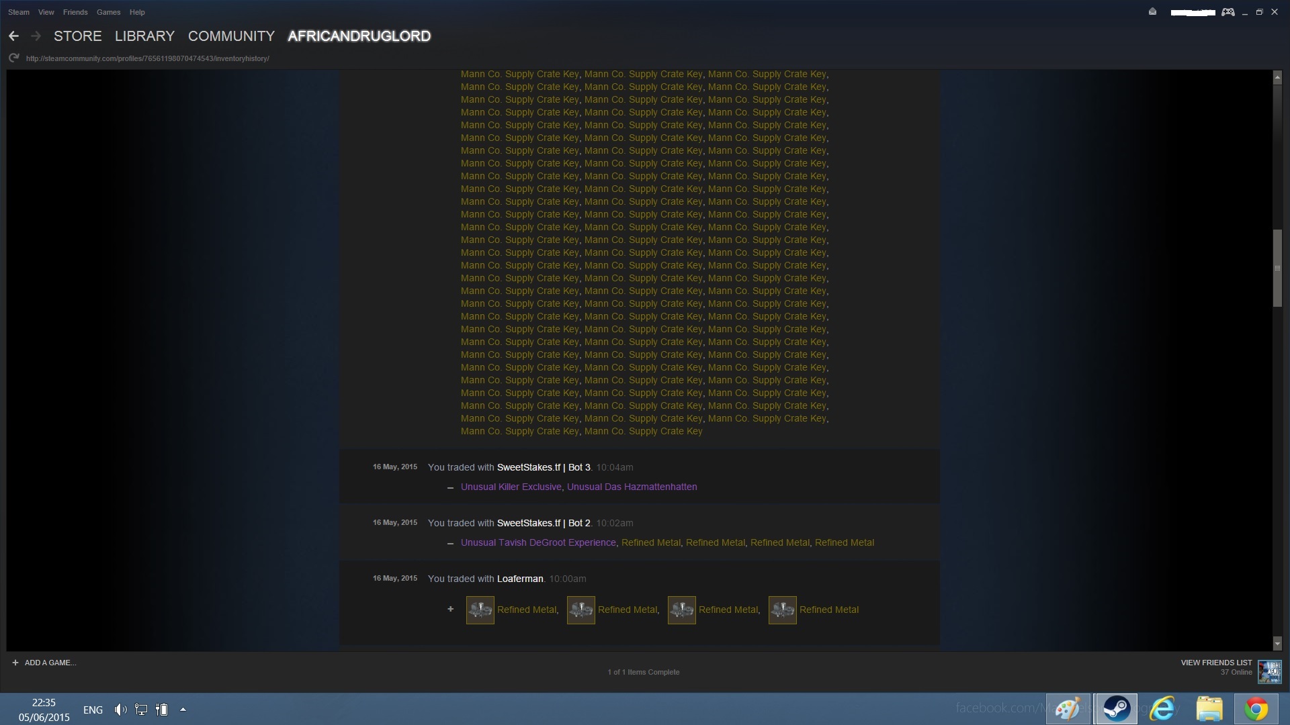1290x725 pixels.
Task: Go to the STORE tab
Action: pyautogui.click(x=78, y=36)
